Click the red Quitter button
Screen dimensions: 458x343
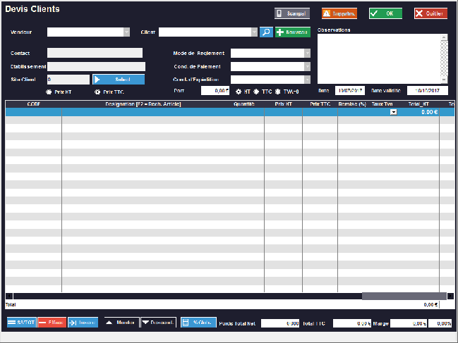(430, 13)
